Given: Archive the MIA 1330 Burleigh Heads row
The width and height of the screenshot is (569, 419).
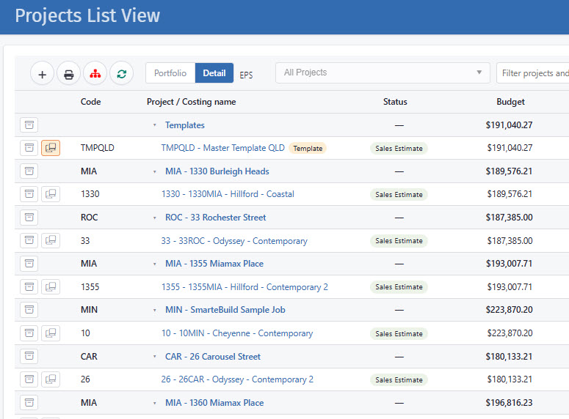Looking at the screenshot, I should pyautogui.click(x=29, y=171).
